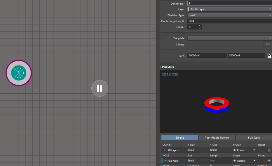272x166 pixels.
Task: Click the Library link icon button
Action: point(267,44)
